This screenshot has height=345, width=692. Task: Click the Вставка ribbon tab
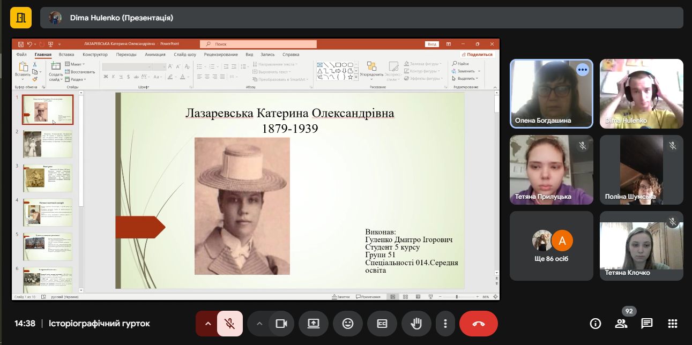[x=66, y=55]
